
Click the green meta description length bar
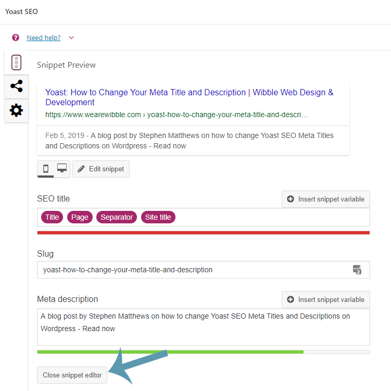170,352
